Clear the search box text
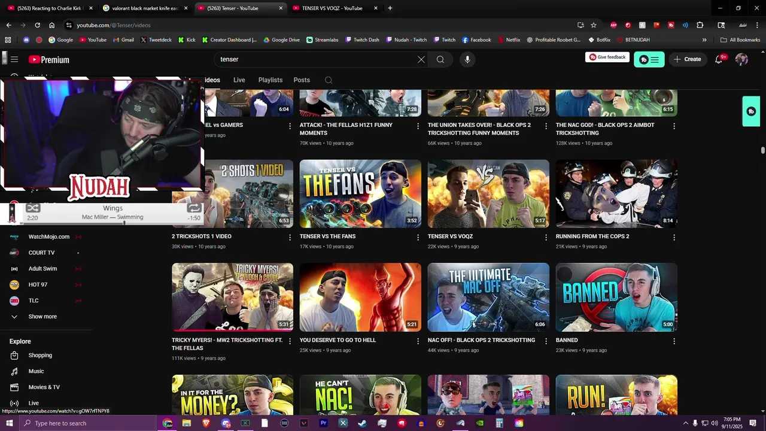The width and height of the screenshot is (766, 431). click(x=421, y=59)
